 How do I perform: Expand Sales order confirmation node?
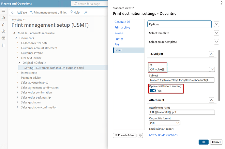(17, 92)
